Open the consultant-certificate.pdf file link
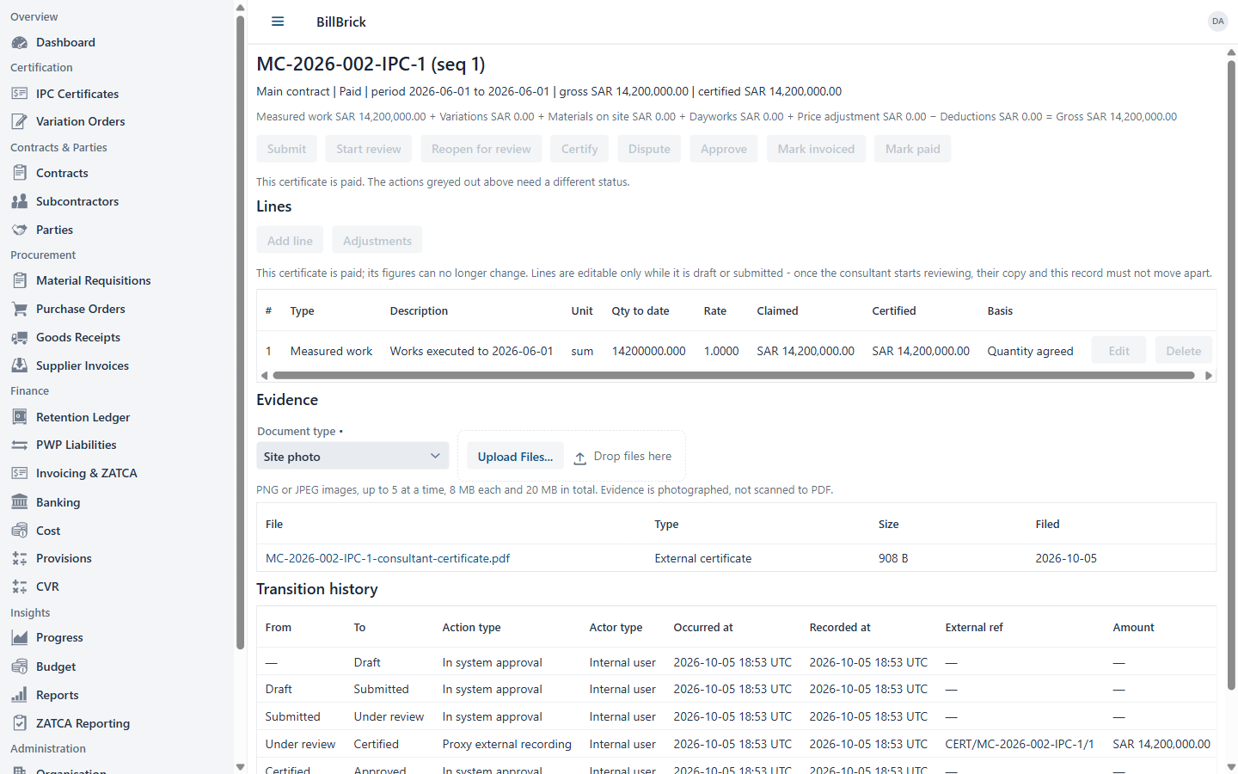This screenshot has width=1238, height=774. coord(388,558)
